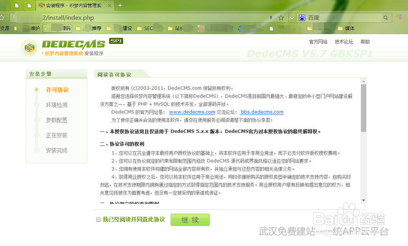Click the DedeCMS logo icon
This screenshot has height=246, width=408.
tap(29, 48)
